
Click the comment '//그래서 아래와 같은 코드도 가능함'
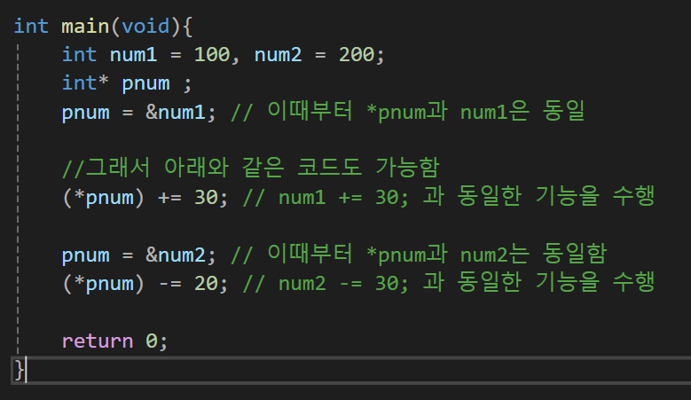(x=251, y=168)
